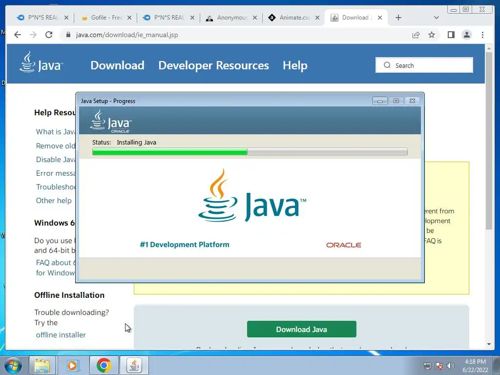Click the installation progress bar
The image size is (500, 375).
tap(250, 151)
